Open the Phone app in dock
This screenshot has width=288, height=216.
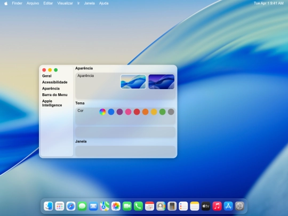(x=138, y=206)
